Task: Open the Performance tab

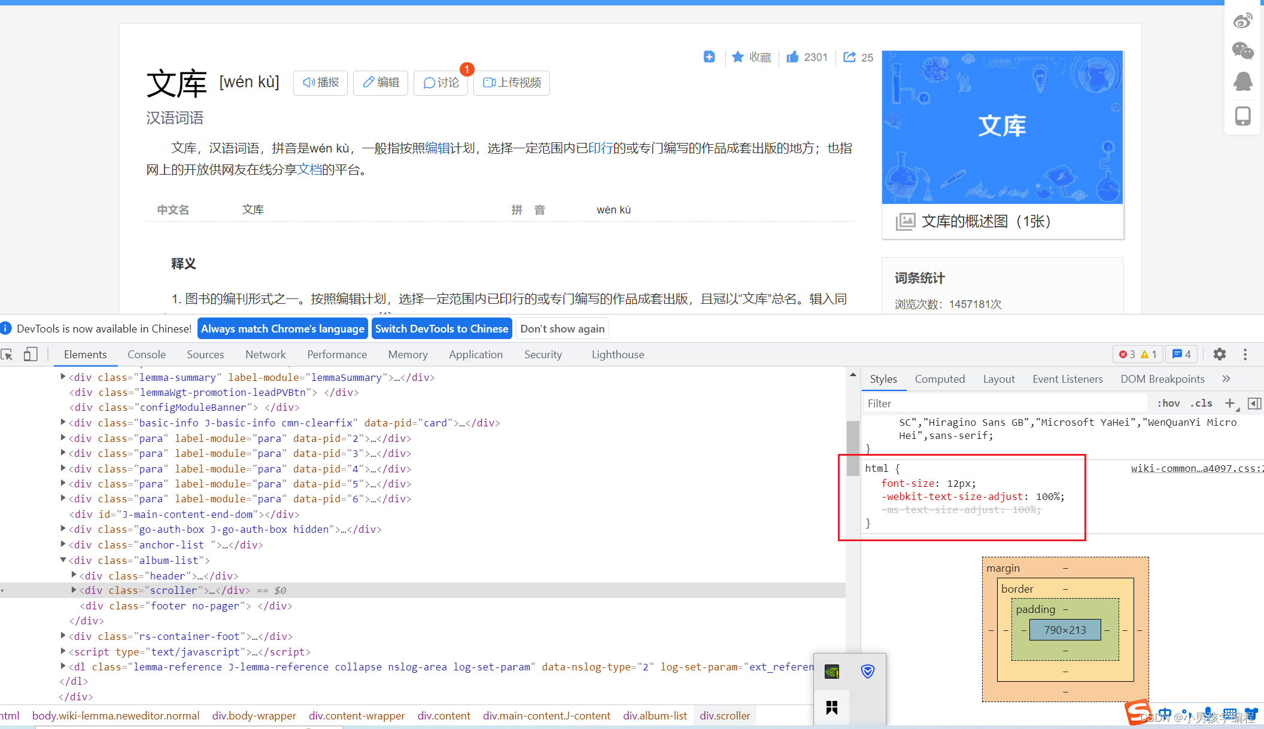Action: coord(337,354)
